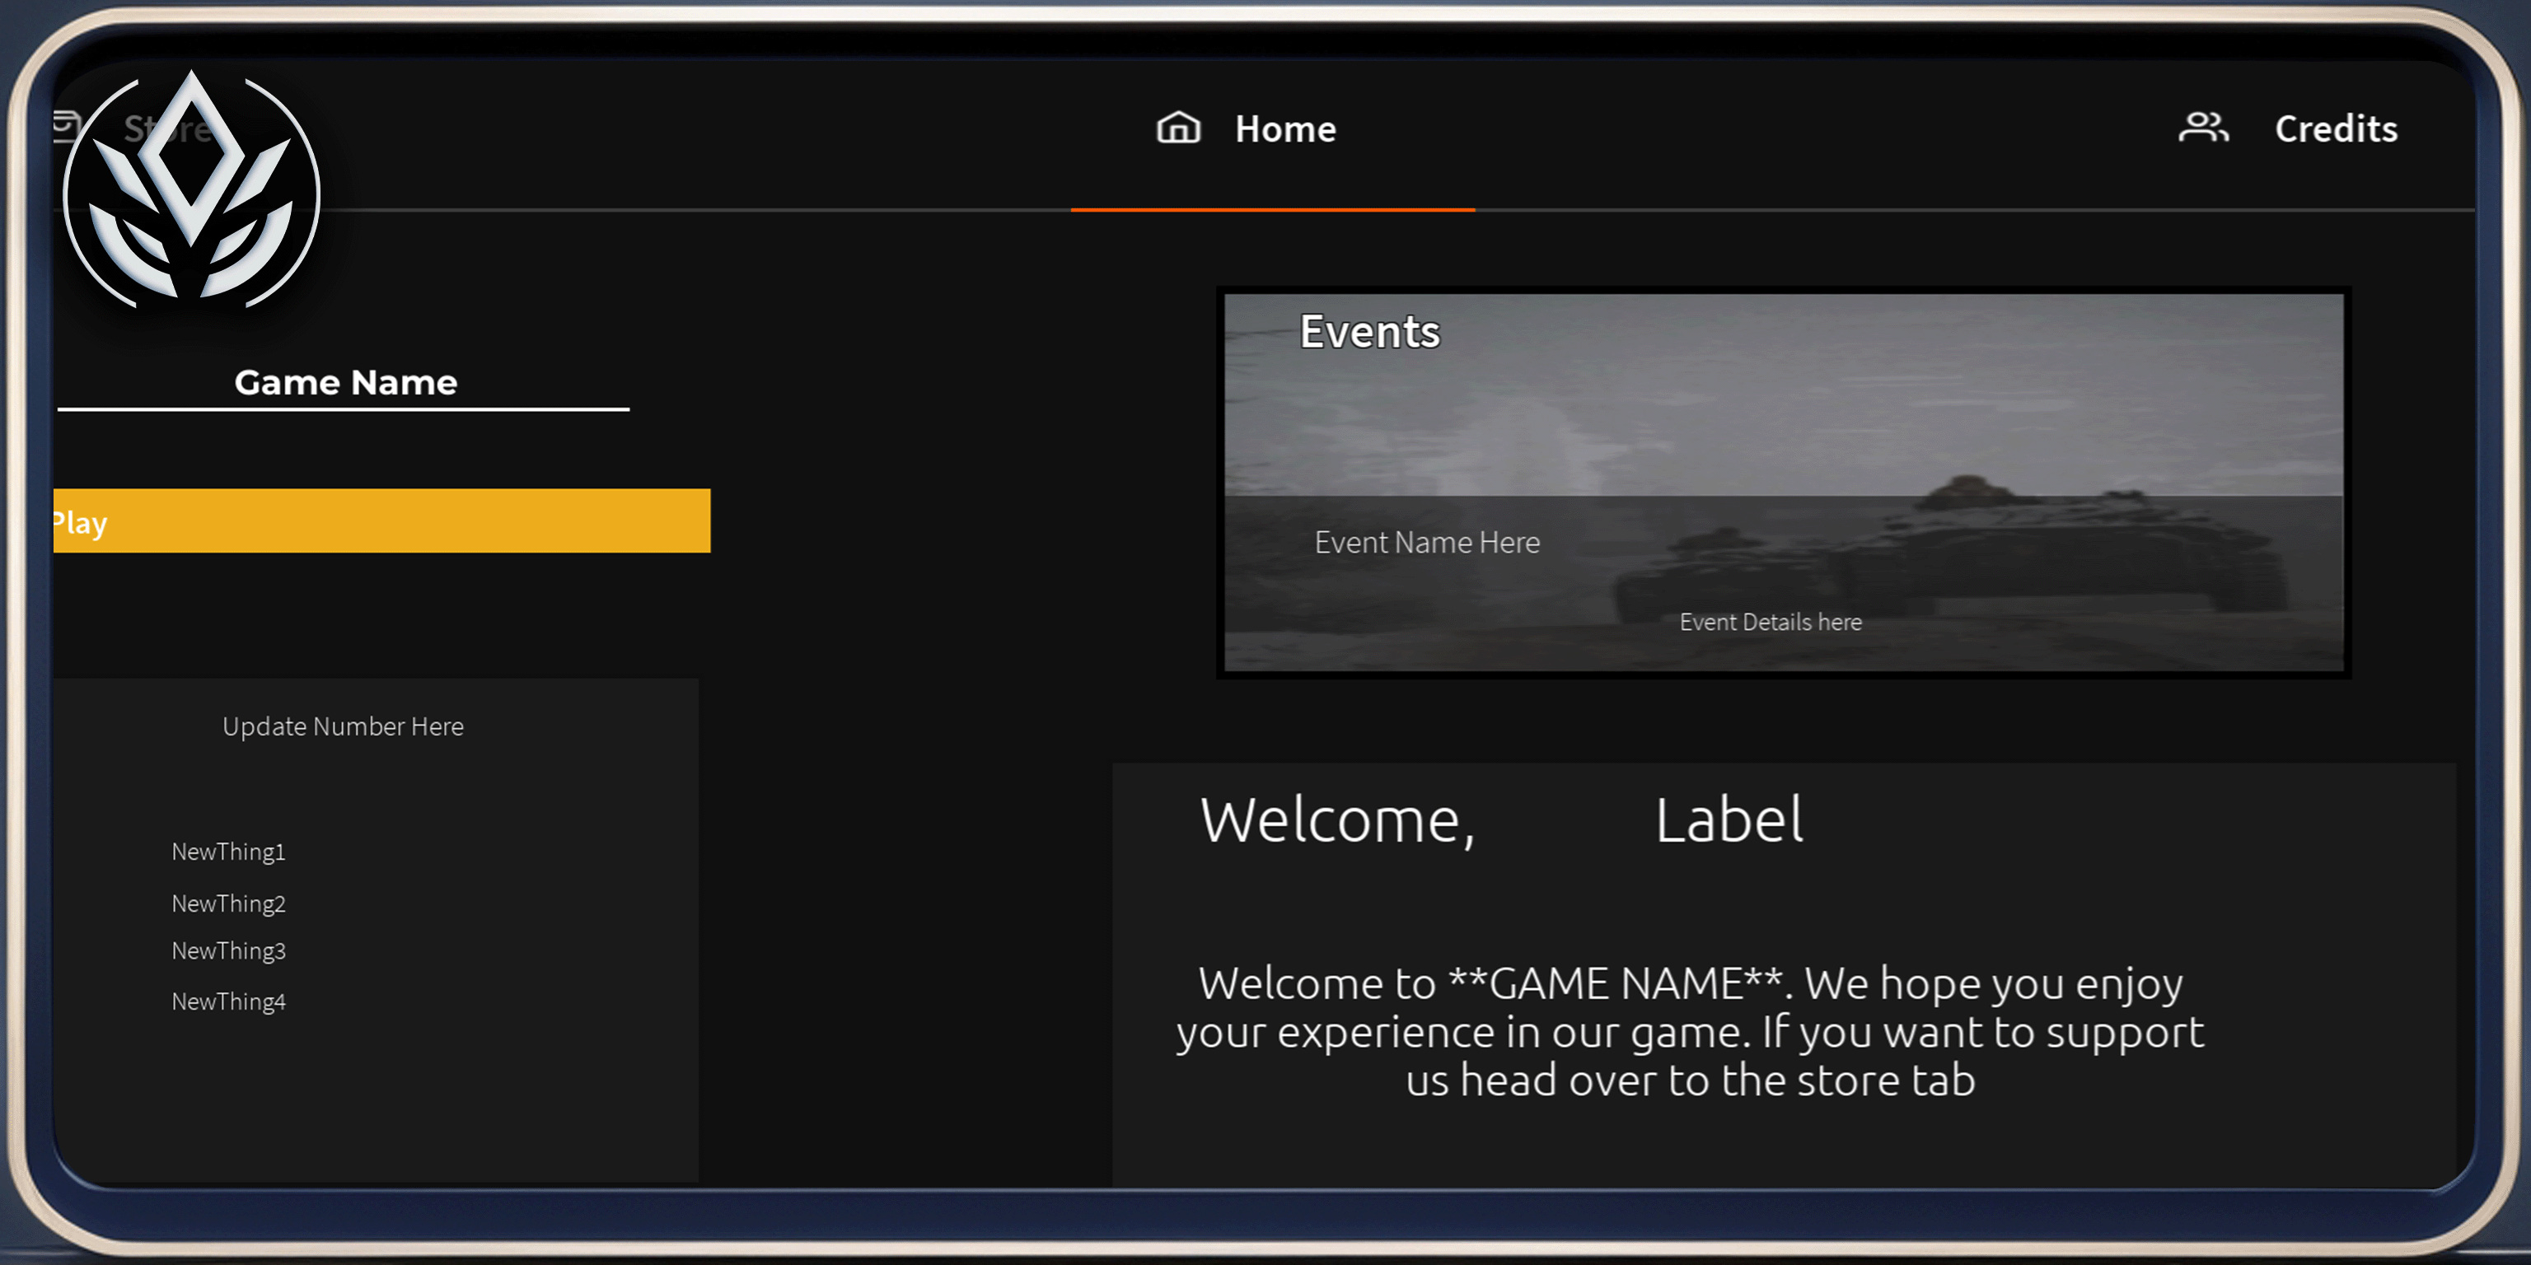
Task: Select the Event Name Here text
Action: [1427, 542]
